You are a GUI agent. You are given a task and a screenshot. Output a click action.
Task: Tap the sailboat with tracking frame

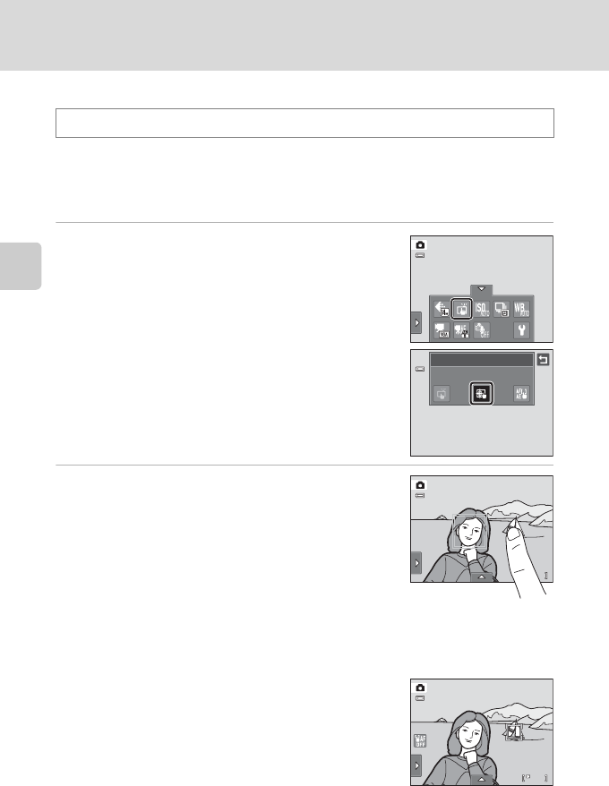click(x=513, y=730)
